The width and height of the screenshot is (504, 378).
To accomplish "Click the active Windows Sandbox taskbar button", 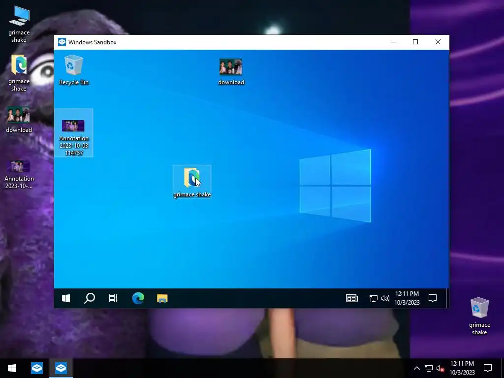I will point(61,368).
